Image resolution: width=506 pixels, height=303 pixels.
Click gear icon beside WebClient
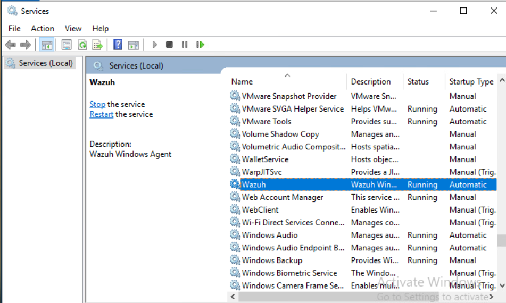[235, 209]
